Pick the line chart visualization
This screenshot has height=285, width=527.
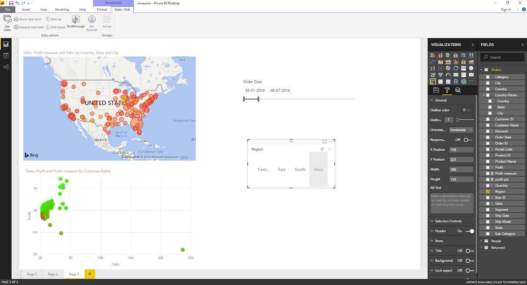[x=433, y=61]
